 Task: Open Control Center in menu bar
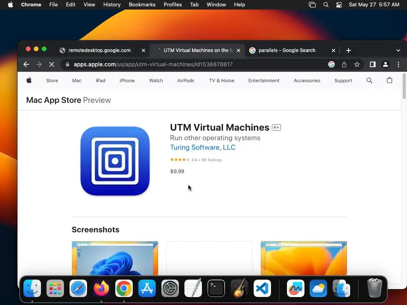tap(339, 5)
